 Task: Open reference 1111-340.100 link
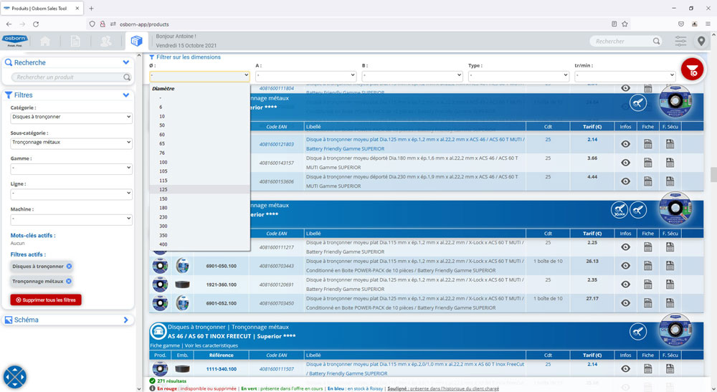click(x=222, y=368)
